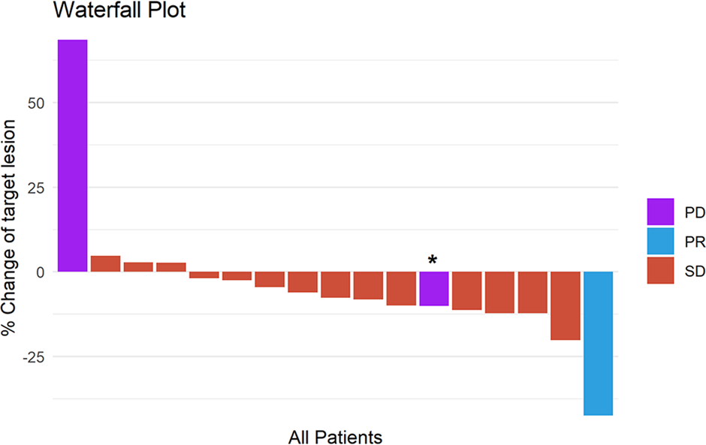The height and width of the screenshot is (445, 706).
Task: Select the first red bar next to the tall purple bar
Action: [x=106, y=264]
